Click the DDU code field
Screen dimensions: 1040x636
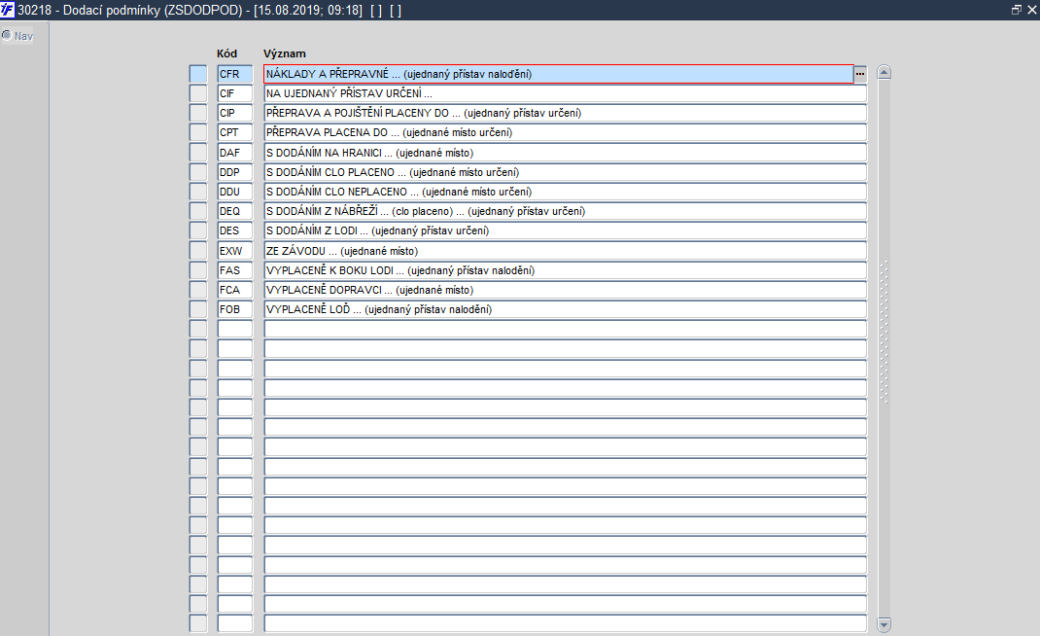[235, 192]
